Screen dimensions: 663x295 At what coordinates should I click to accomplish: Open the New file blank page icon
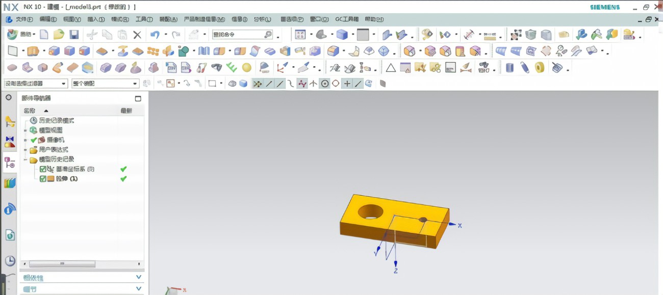pyautogui.click(x=44, y=35)
